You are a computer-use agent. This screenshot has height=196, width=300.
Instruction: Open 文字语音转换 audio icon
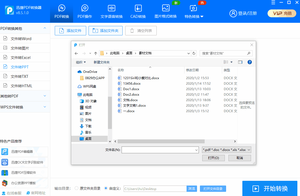(x=112, y=8)
